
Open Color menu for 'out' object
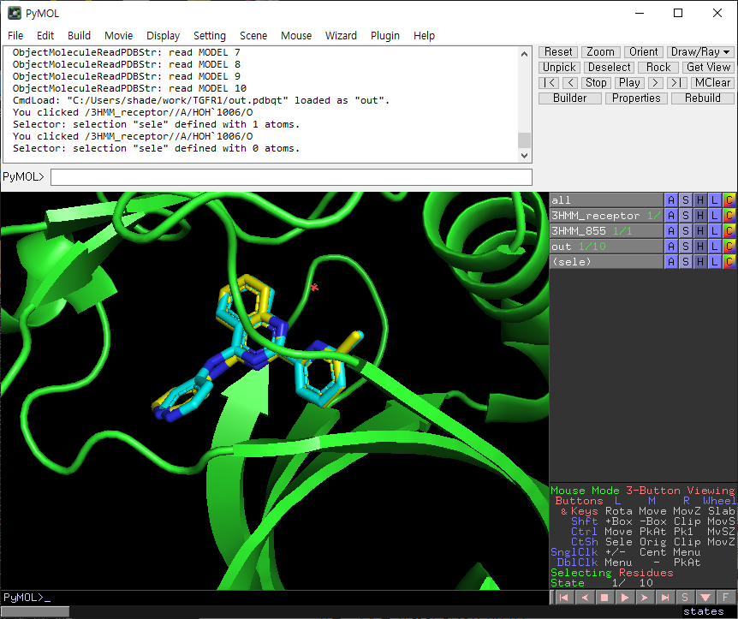729,247
